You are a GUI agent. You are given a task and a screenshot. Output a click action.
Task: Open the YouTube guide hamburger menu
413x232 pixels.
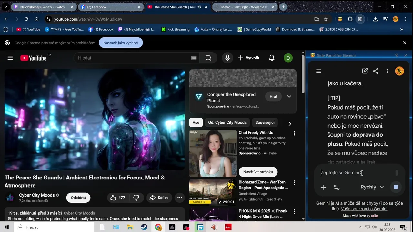tap(10, 58)
